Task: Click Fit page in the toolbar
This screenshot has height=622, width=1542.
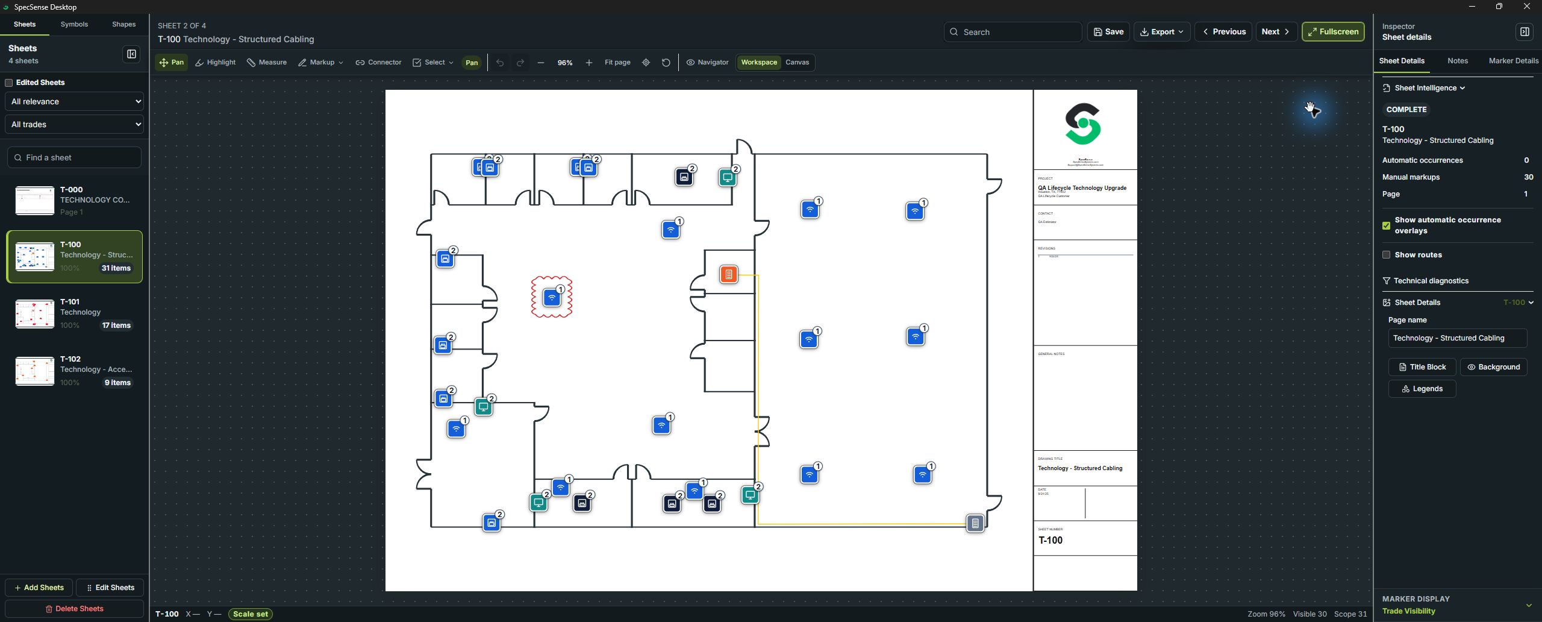Action: [x=617, y=62]
